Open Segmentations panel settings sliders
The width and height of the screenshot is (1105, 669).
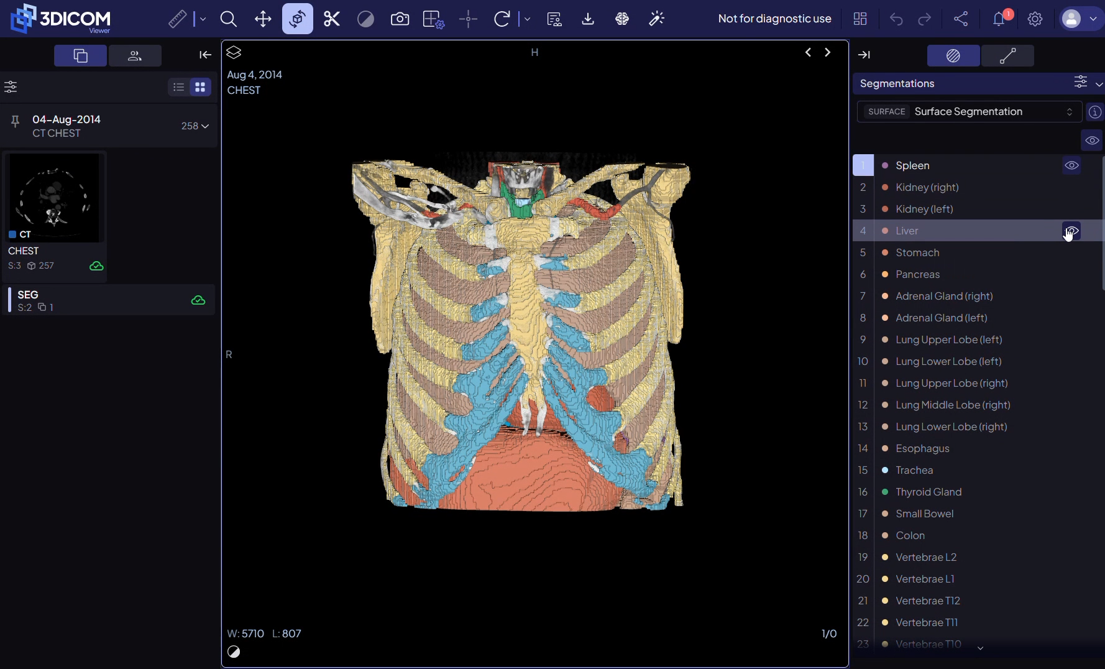tap(1081, 83)
